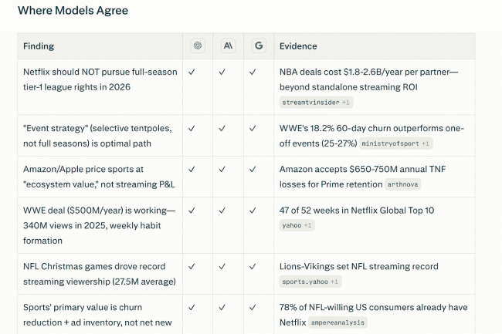Click the Evidence column header
502x334 pixels.
point(298,46)
